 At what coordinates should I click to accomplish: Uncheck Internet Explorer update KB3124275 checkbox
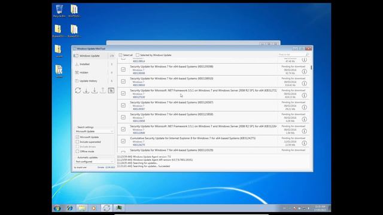[x=123, y=141]
